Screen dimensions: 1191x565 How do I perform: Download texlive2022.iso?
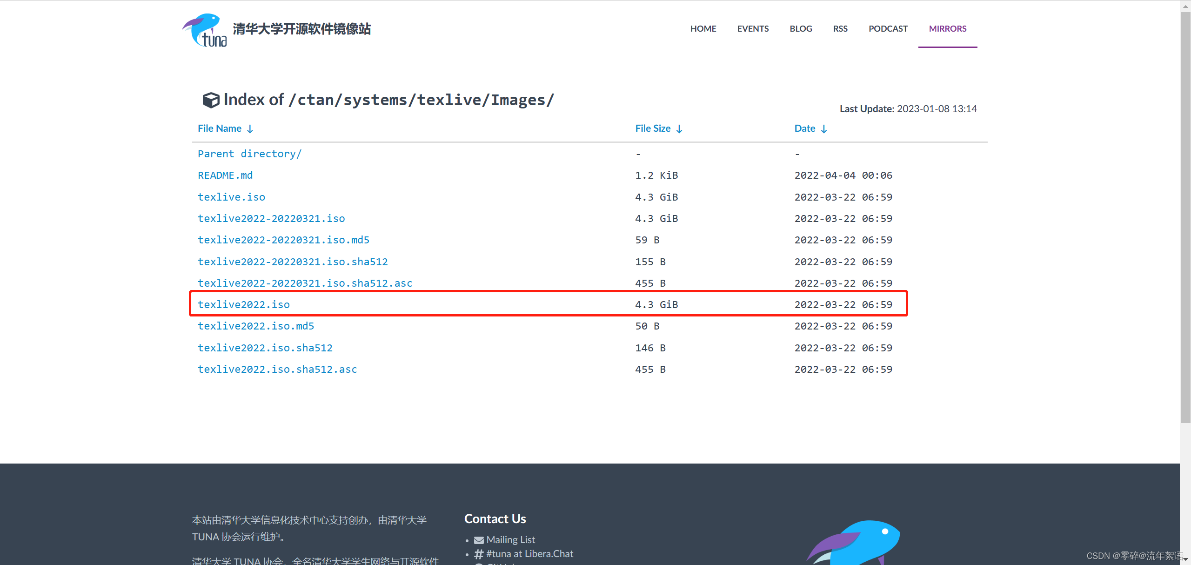244,305
